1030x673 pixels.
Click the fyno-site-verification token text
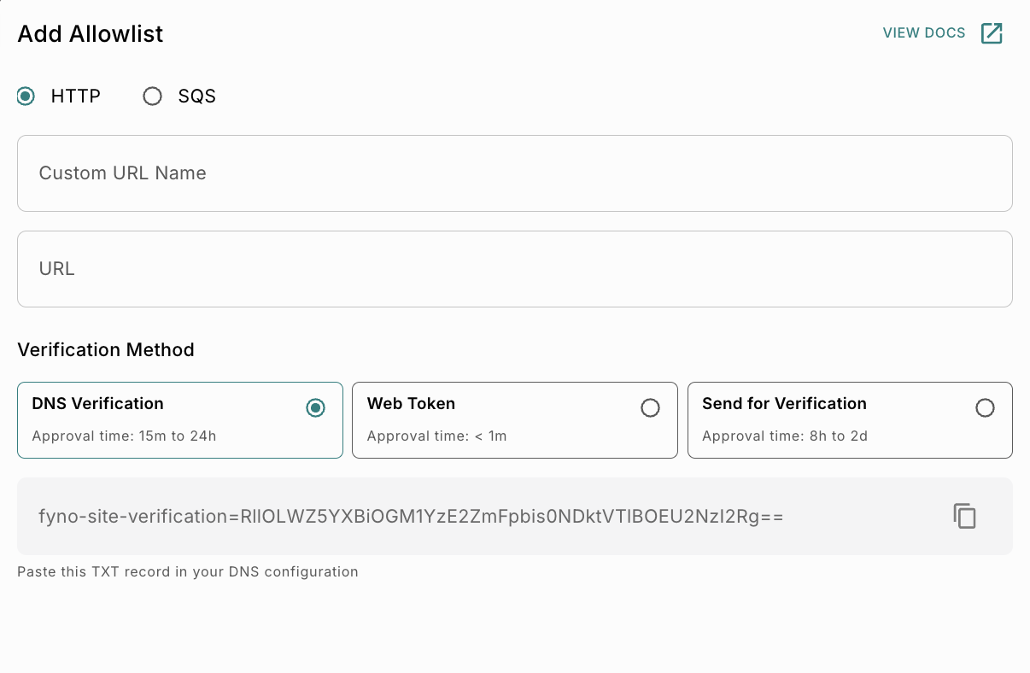tap(411, 517)
